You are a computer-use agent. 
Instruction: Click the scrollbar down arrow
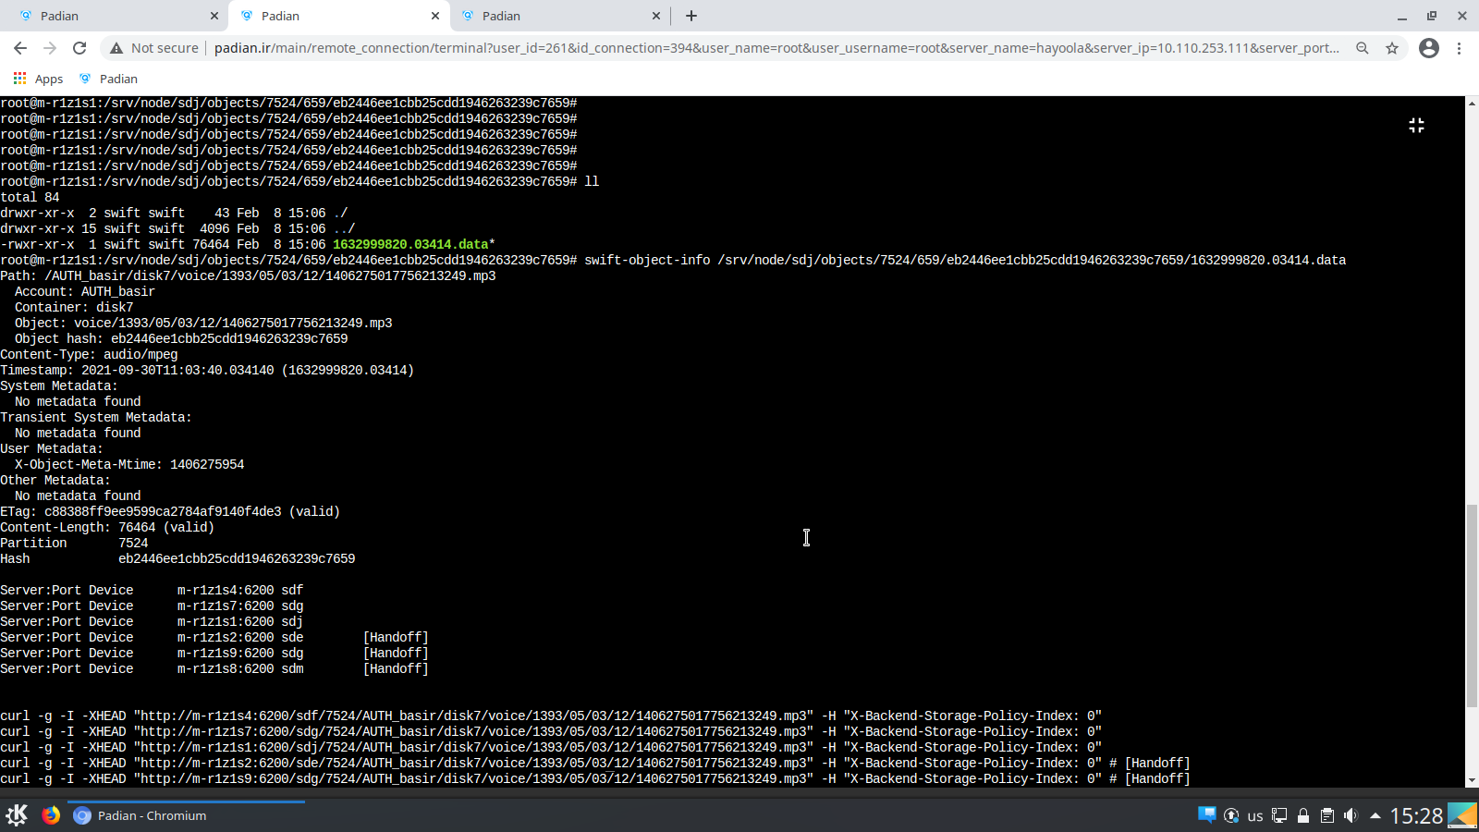click(x=1472, y=781)
